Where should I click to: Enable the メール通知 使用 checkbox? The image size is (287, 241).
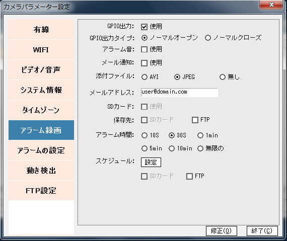pos(144,63)
